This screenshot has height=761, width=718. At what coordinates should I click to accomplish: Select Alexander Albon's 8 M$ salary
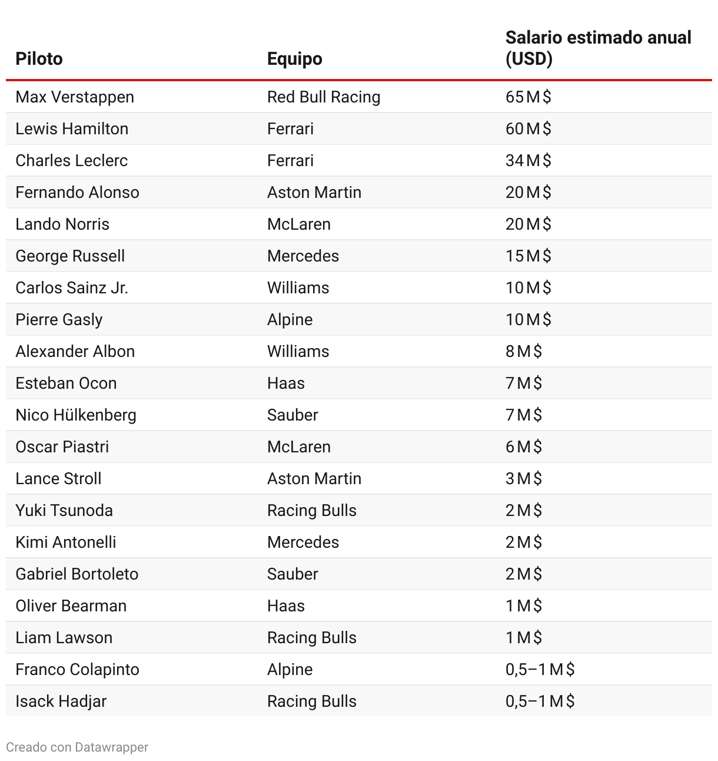(x=523, y=352)
